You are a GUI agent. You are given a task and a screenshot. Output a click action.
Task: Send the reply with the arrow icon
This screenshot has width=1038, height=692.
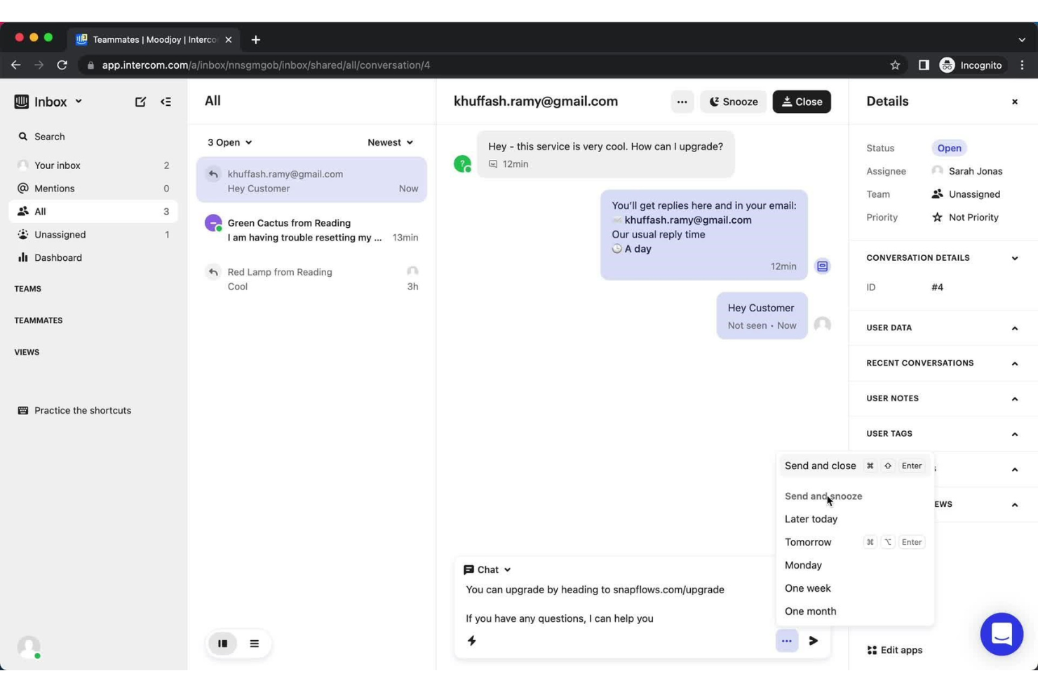[813, 640]
